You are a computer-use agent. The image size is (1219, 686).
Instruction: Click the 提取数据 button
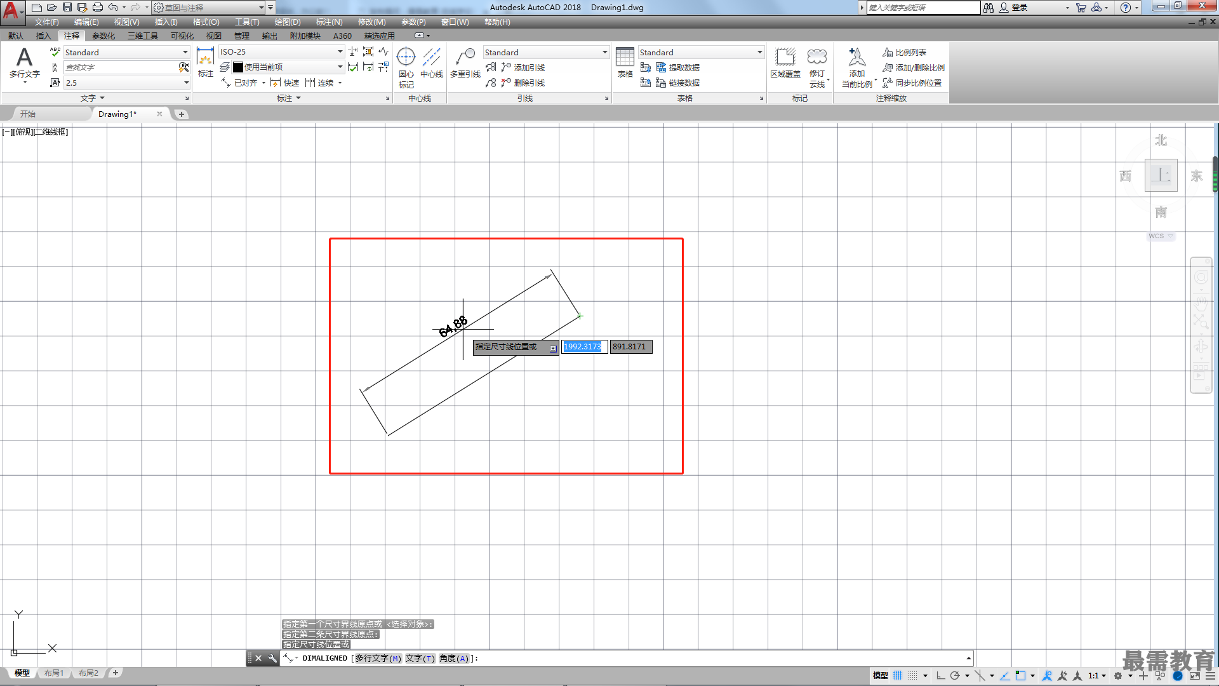click(x=677, y=67)
